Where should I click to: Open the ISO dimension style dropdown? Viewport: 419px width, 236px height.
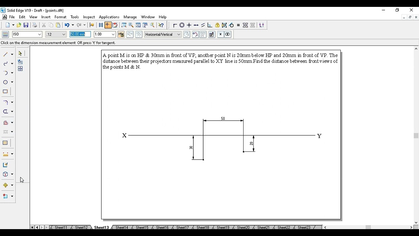click(x=40, y=34)
